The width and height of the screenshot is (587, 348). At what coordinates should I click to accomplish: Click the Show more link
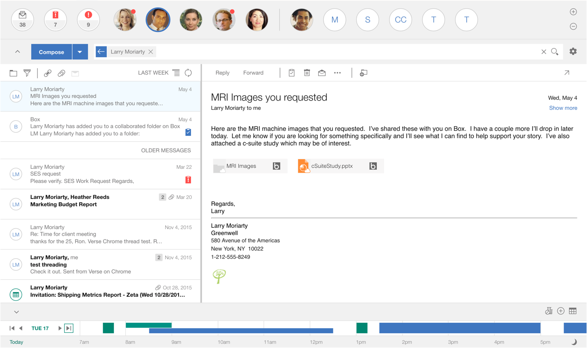click(x=563, y=108)
